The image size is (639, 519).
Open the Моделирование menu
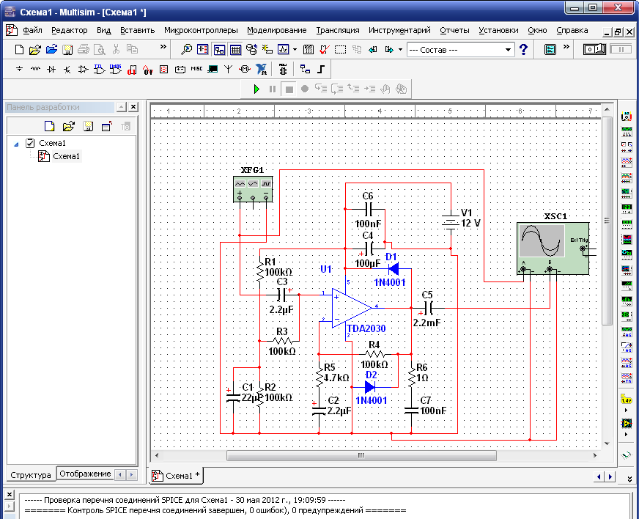(277, 30)
